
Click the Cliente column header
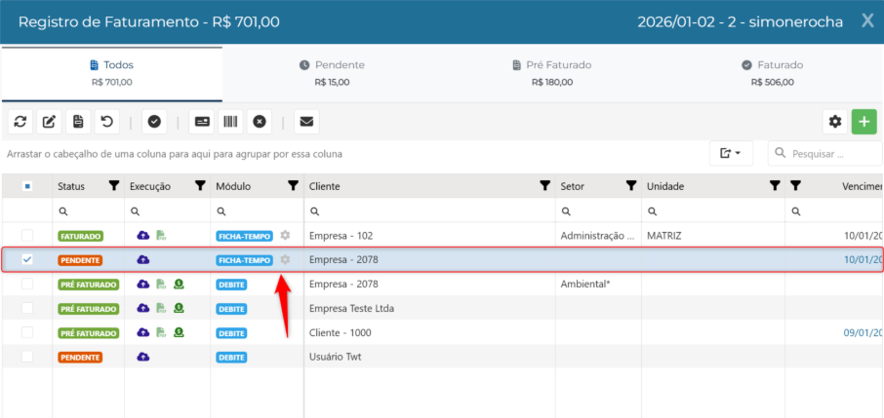[x=429, y=186]
